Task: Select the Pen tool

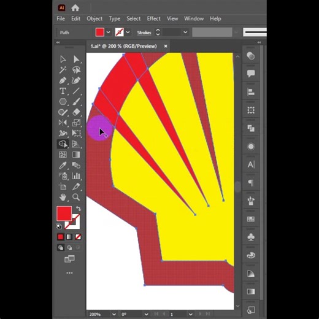Action: pyautogui.click(x=63, y=80)
